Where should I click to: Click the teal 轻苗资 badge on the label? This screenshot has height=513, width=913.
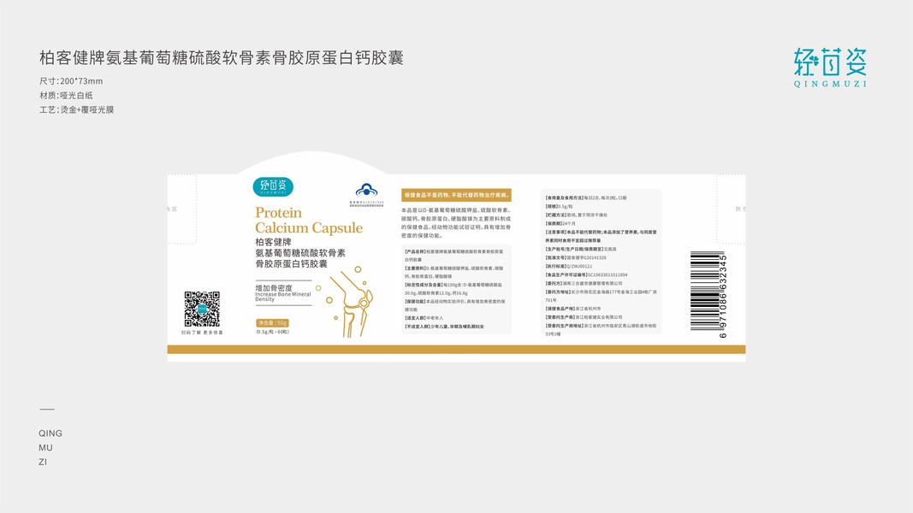click(273, 186)
